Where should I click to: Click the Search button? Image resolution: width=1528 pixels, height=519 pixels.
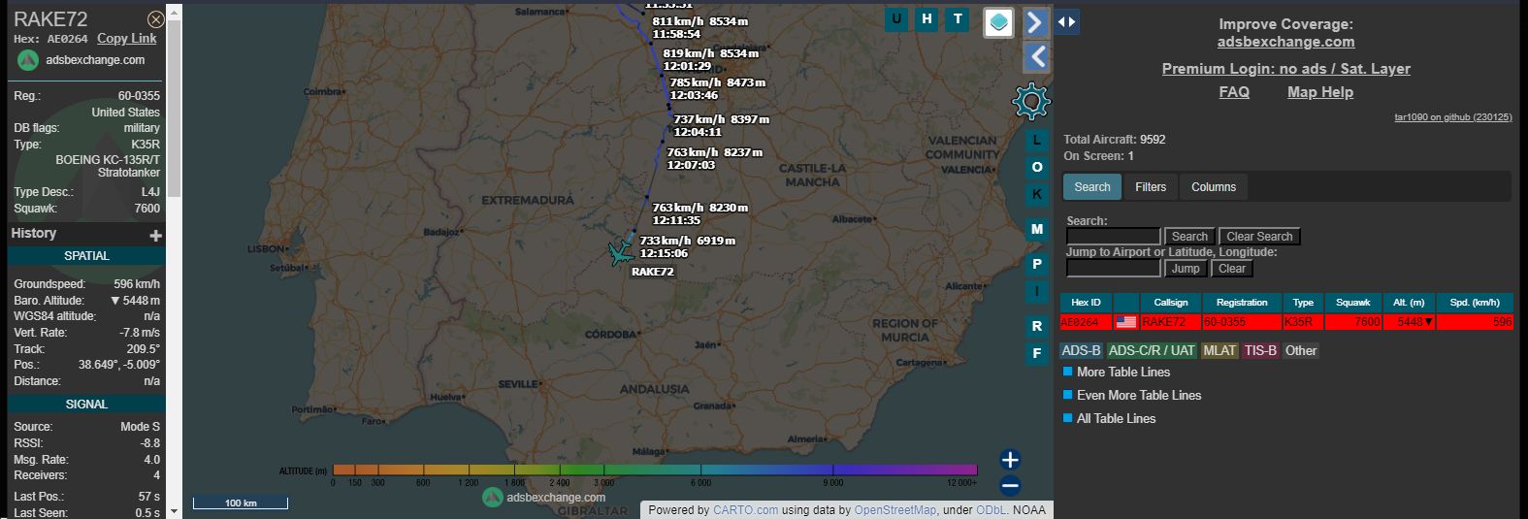tap(1189, 237)
